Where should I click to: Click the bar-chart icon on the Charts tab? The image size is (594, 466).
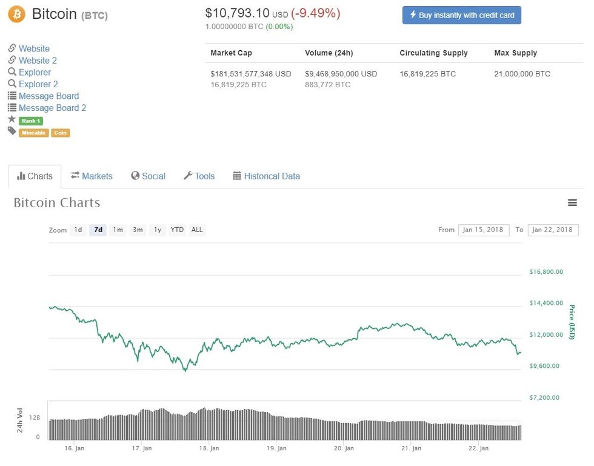(21, 176)
